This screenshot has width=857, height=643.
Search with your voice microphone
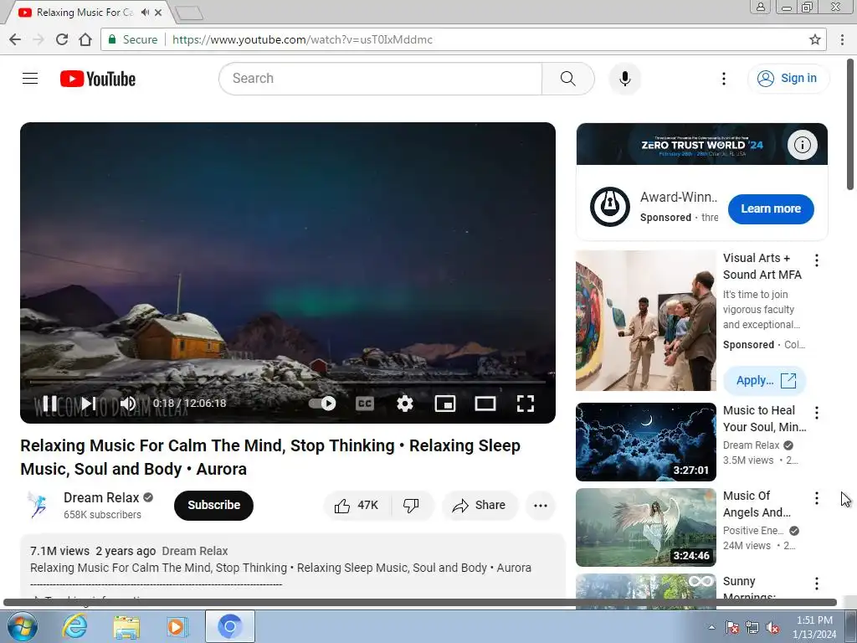(624, 79)
